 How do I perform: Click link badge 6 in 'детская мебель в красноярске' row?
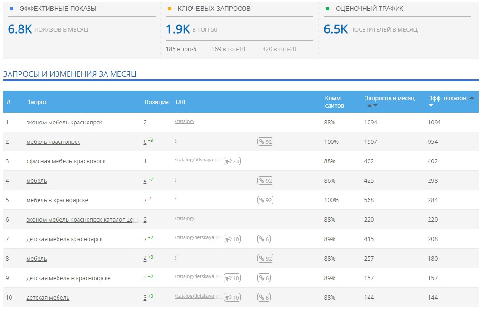pos(263,278)
